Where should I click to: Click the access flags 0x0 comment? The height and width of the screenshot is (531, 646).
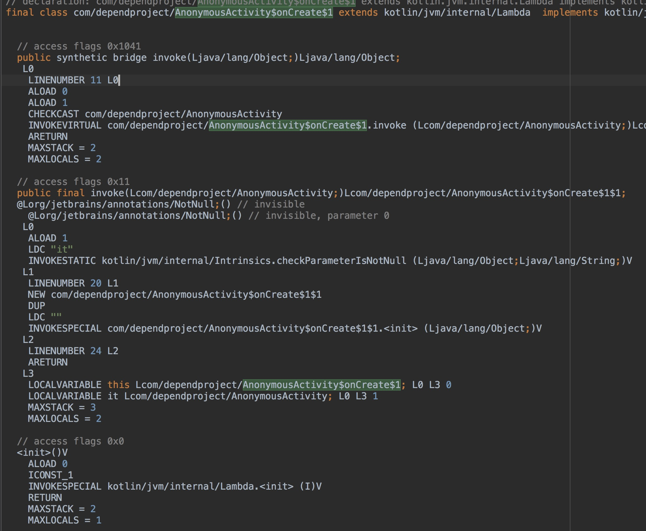pos(70,441)
